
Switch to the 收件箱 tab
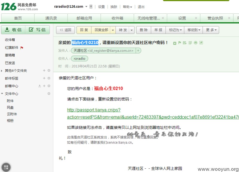(x=117, y=18)
